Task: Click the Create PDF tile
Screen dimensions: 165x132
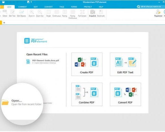Action: (87, 64)
